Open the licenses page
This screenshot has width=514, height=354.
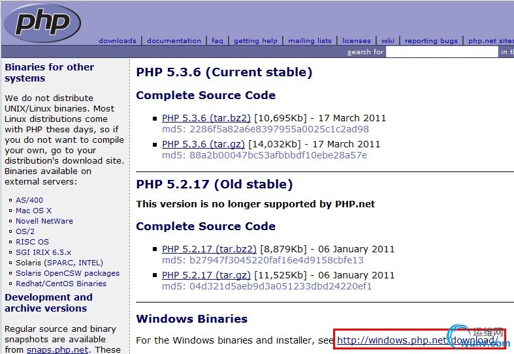[x=357, y=41]
